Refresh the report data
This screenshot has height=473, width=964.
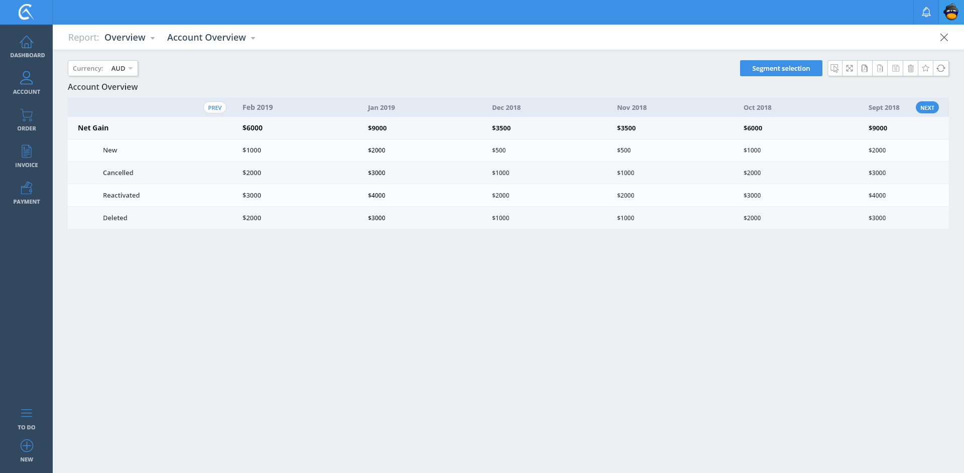coord(941,68)
